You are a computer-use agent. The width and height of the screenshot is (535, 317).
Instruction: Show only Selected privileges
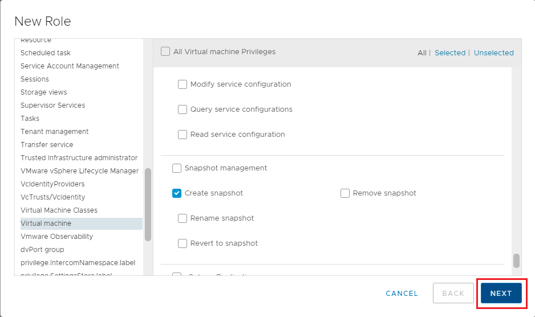tap(449, 52)
